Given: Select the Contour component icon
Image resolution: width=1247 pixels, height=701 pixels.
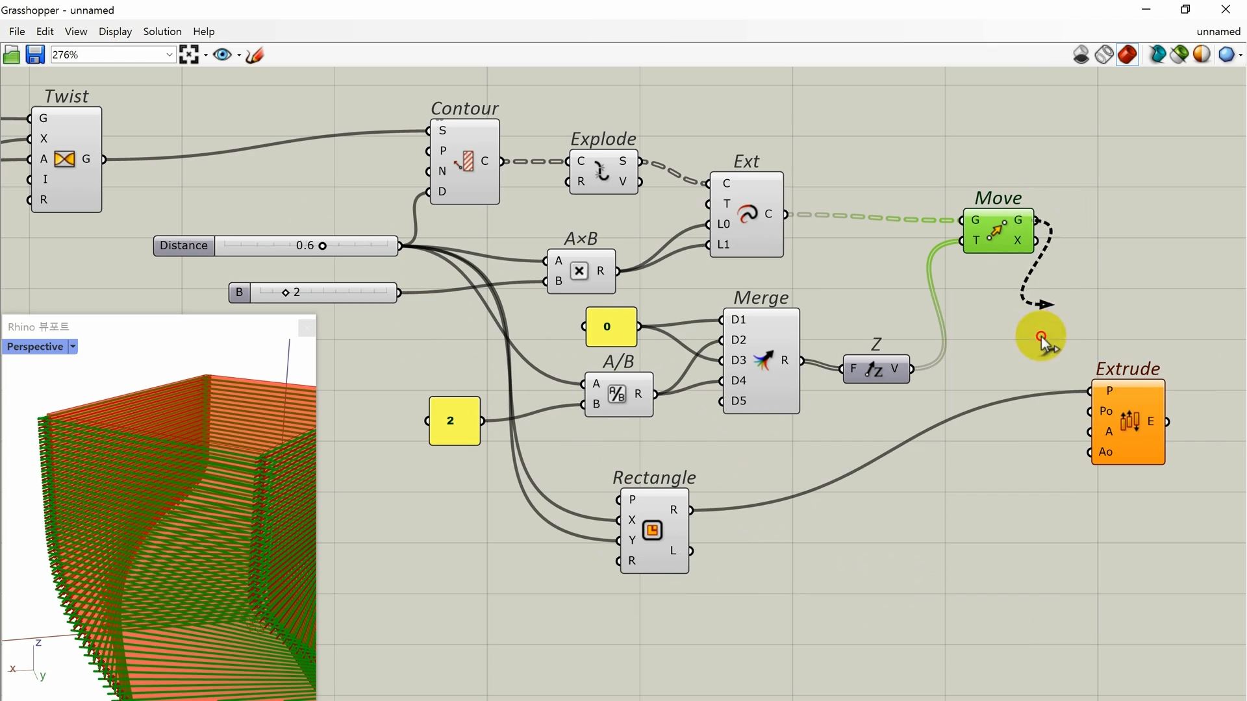Looking at the screenshot, I should point(464,161).
